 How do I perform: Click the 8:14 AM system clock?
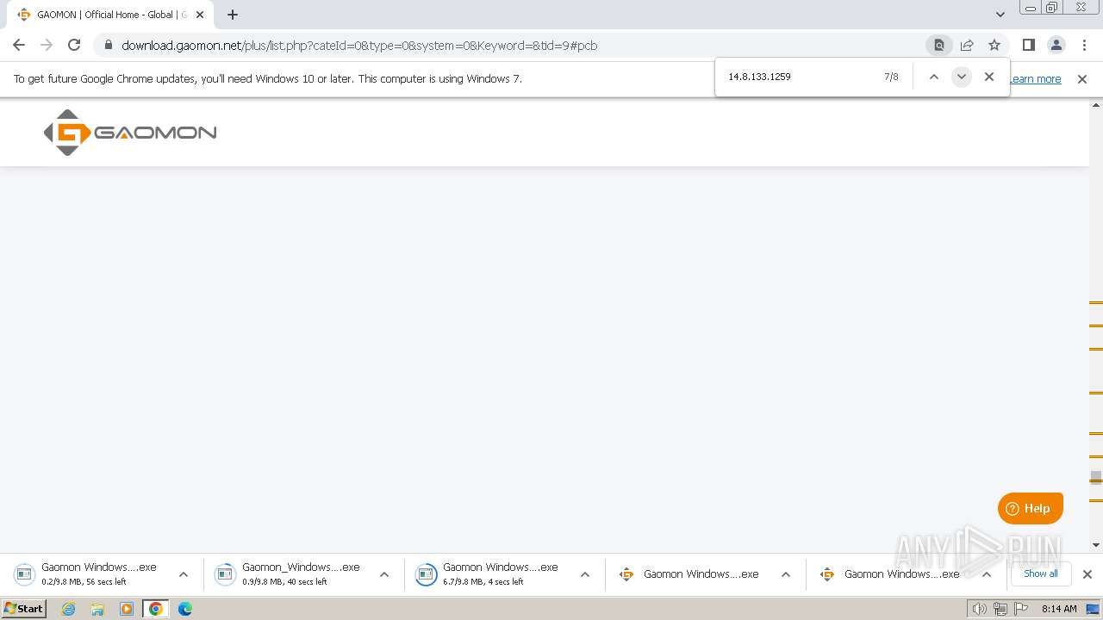pos(1059,609)
